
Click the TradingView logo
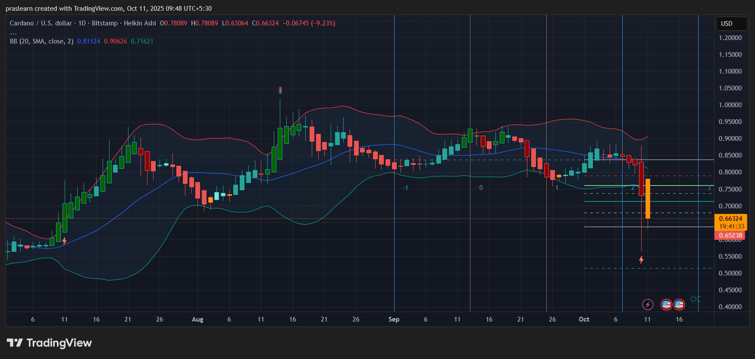[x=49, y=343]
